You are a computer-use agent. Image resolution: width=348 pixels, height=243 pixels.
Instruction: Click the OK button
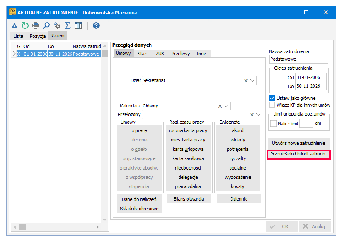(282, 226)
